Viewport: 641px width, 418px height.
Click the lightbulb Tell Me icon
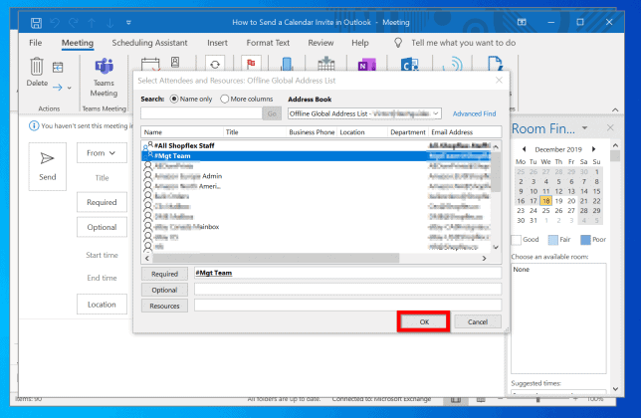pos(398,43)
